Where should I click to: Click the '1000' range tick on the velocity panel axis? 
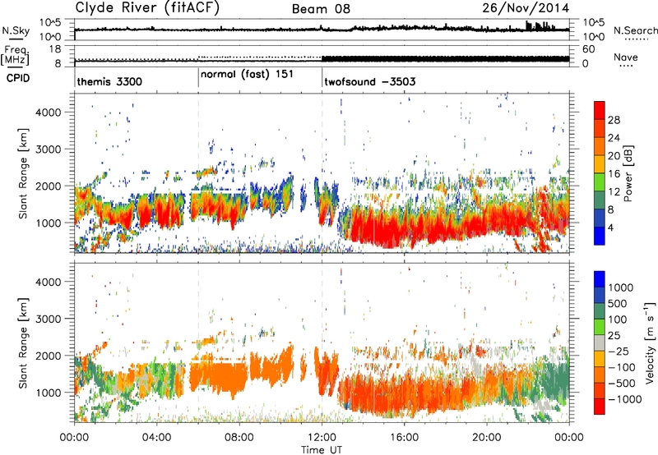48,393
